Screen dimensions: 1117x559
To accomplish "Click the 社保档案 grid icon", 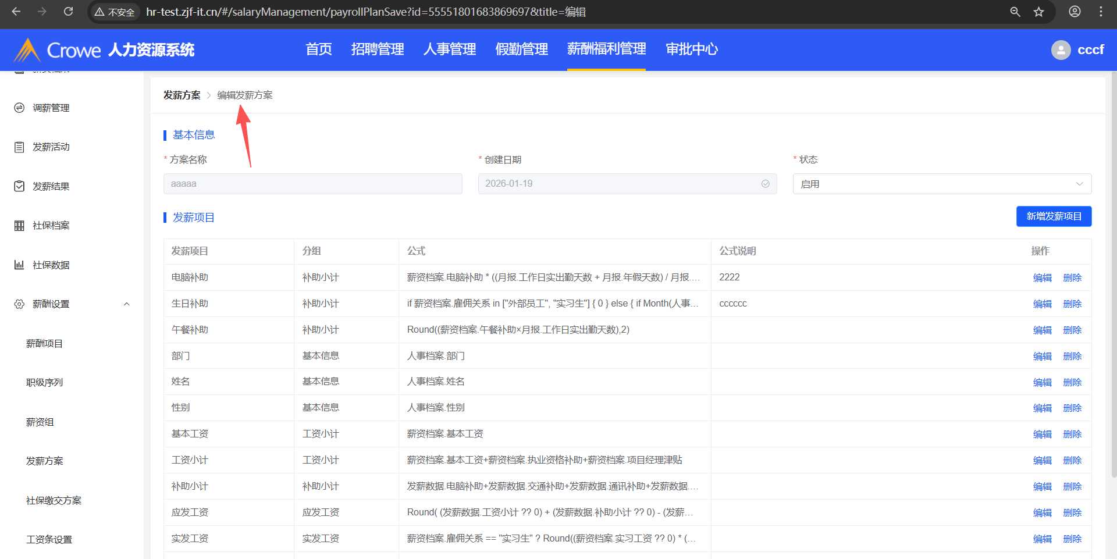I will 19,226.
